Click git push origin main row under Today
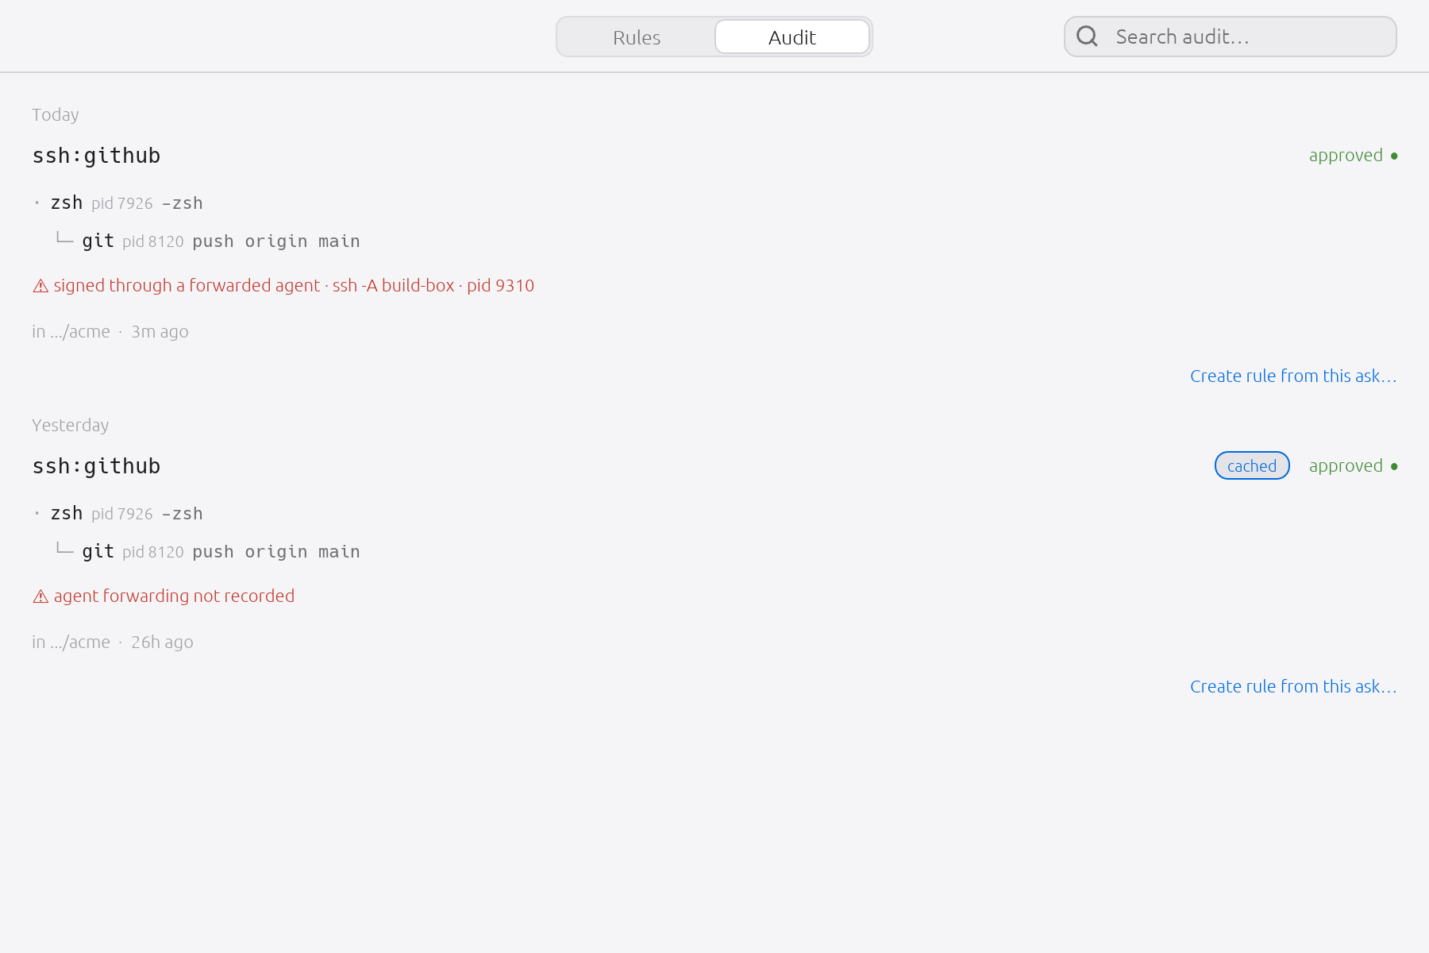Viewport: 1429px width, 953px height. [208, 241]
